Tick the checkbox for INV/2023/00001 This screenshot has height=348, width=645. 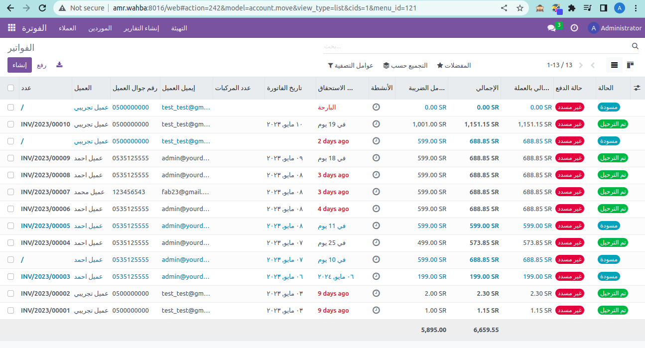click(11, 310)
